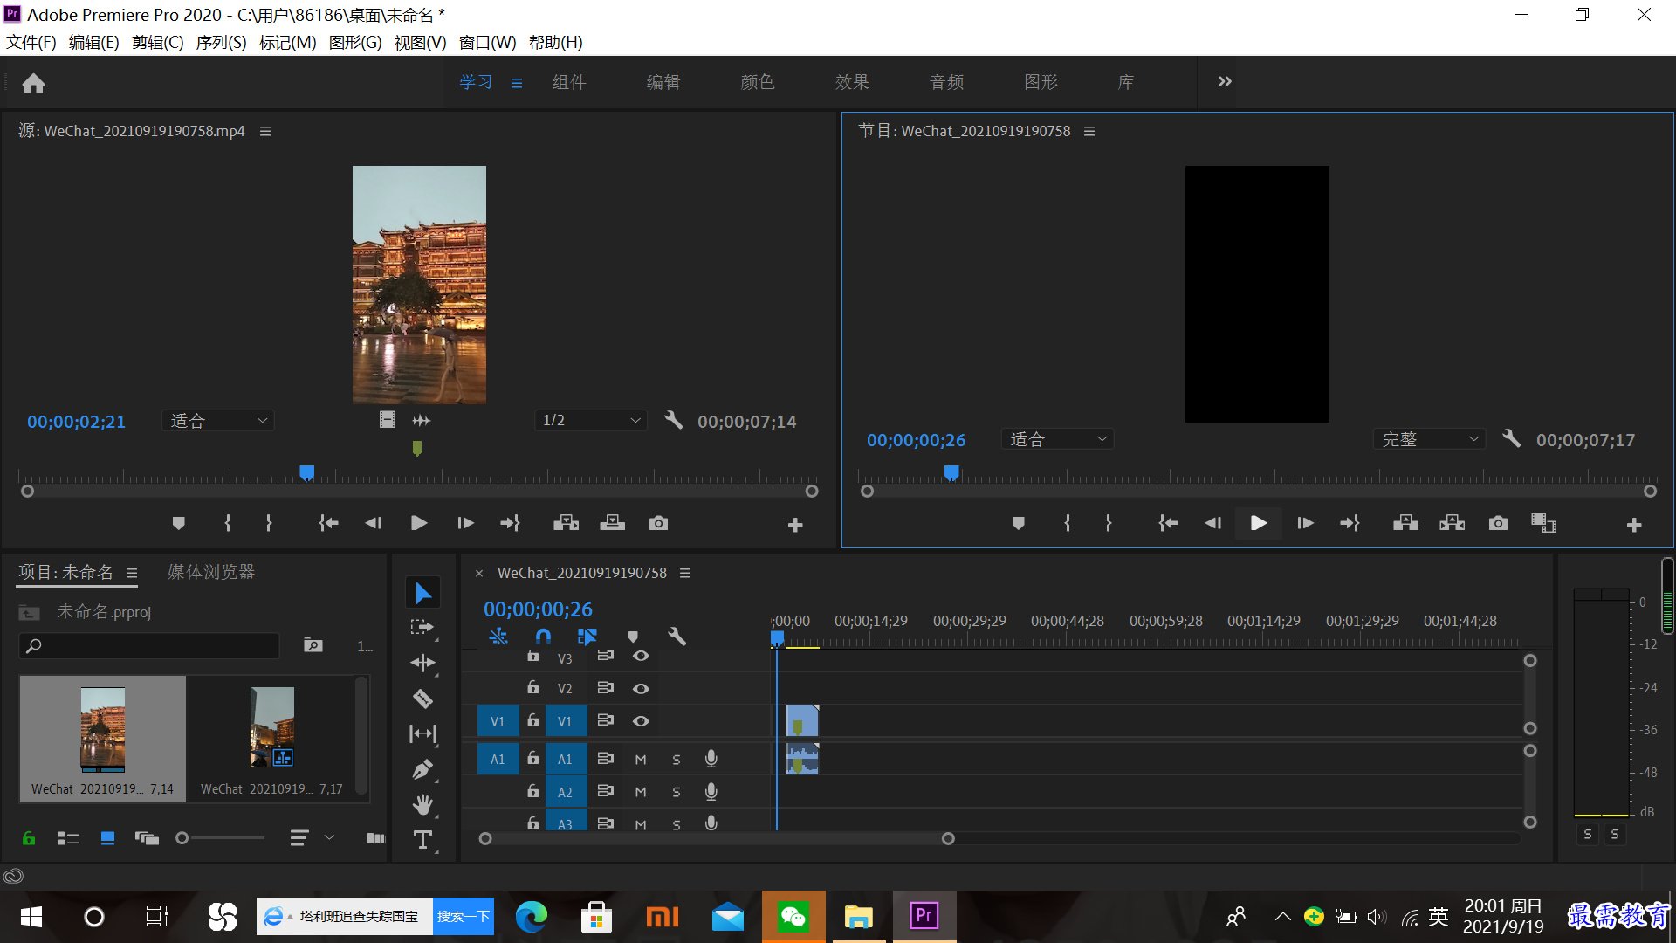This screenshot has width=1676, height=943.
Task: Toggle linked selection in timeline
Action: 587,637
